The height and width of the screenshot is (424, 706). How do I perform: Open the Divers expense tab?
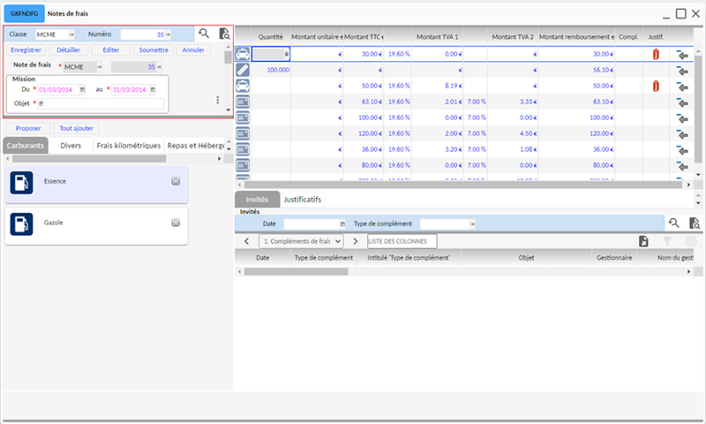coord(71,146)
